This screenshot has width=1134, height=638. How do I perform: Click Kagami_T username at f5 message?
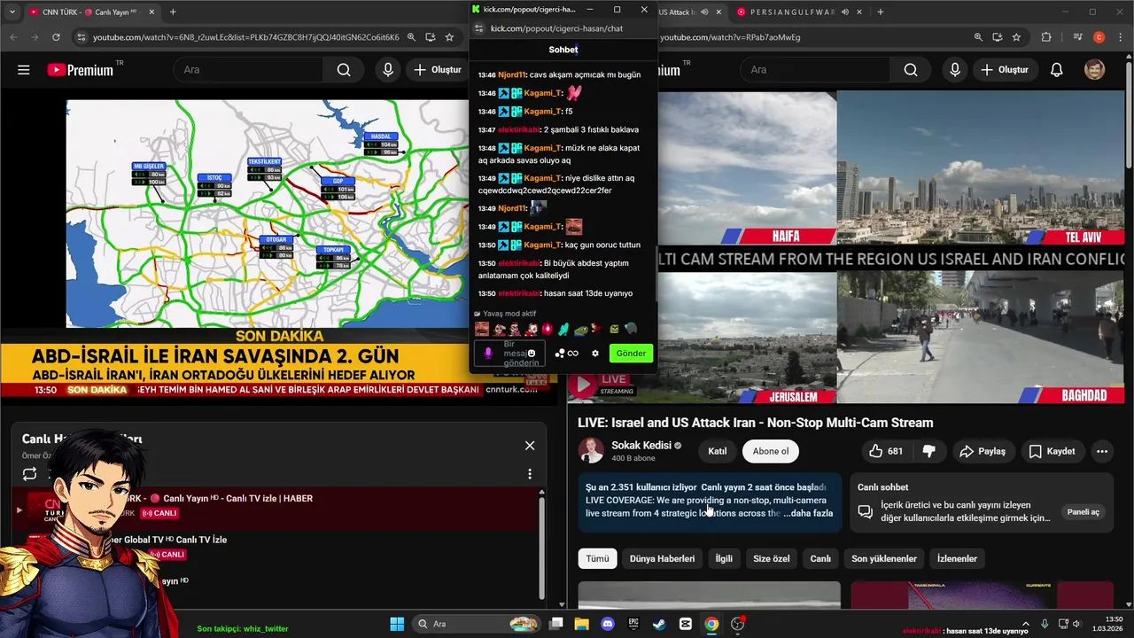[542, 112]
